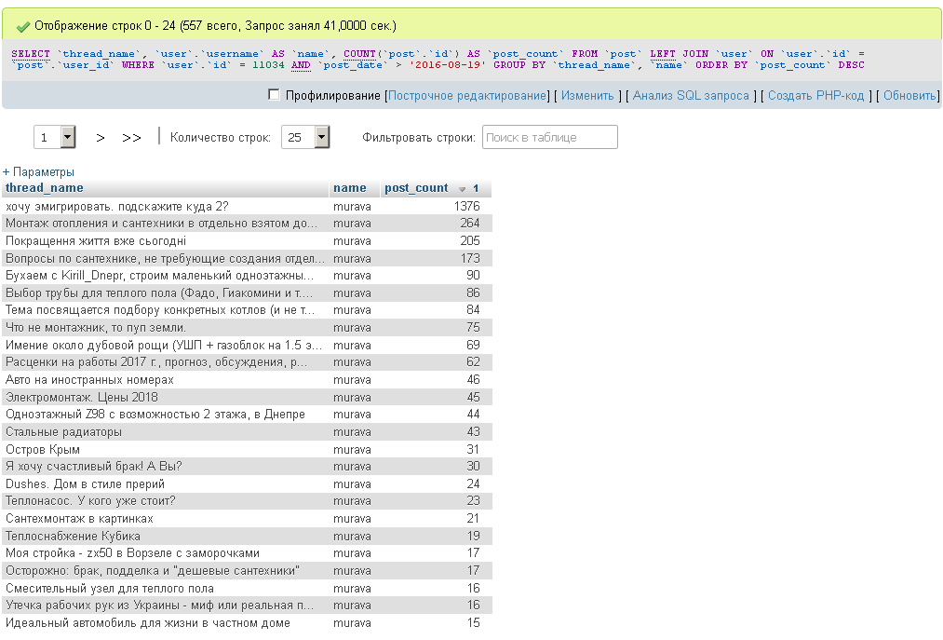Viewport: 943px width, 640px height.
Task: Click the Обновить link
Action: [909, 96]
